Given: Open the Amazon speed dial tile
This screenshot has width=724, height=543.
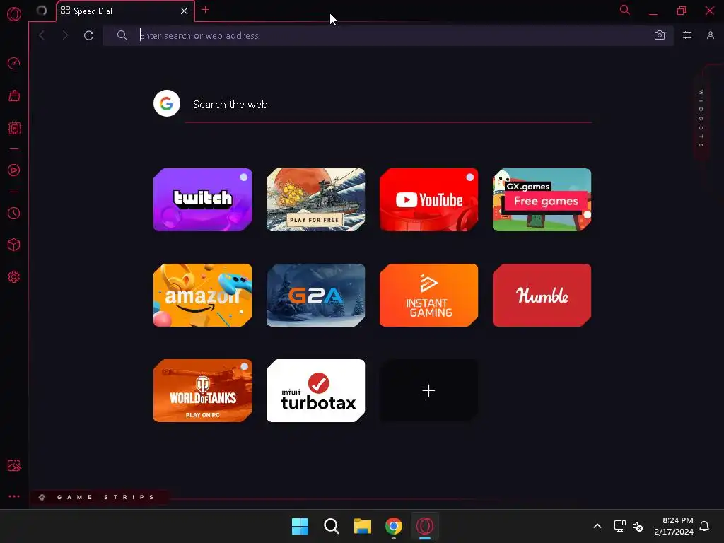Looking at the screenshot, I should [x=202, y=295].
